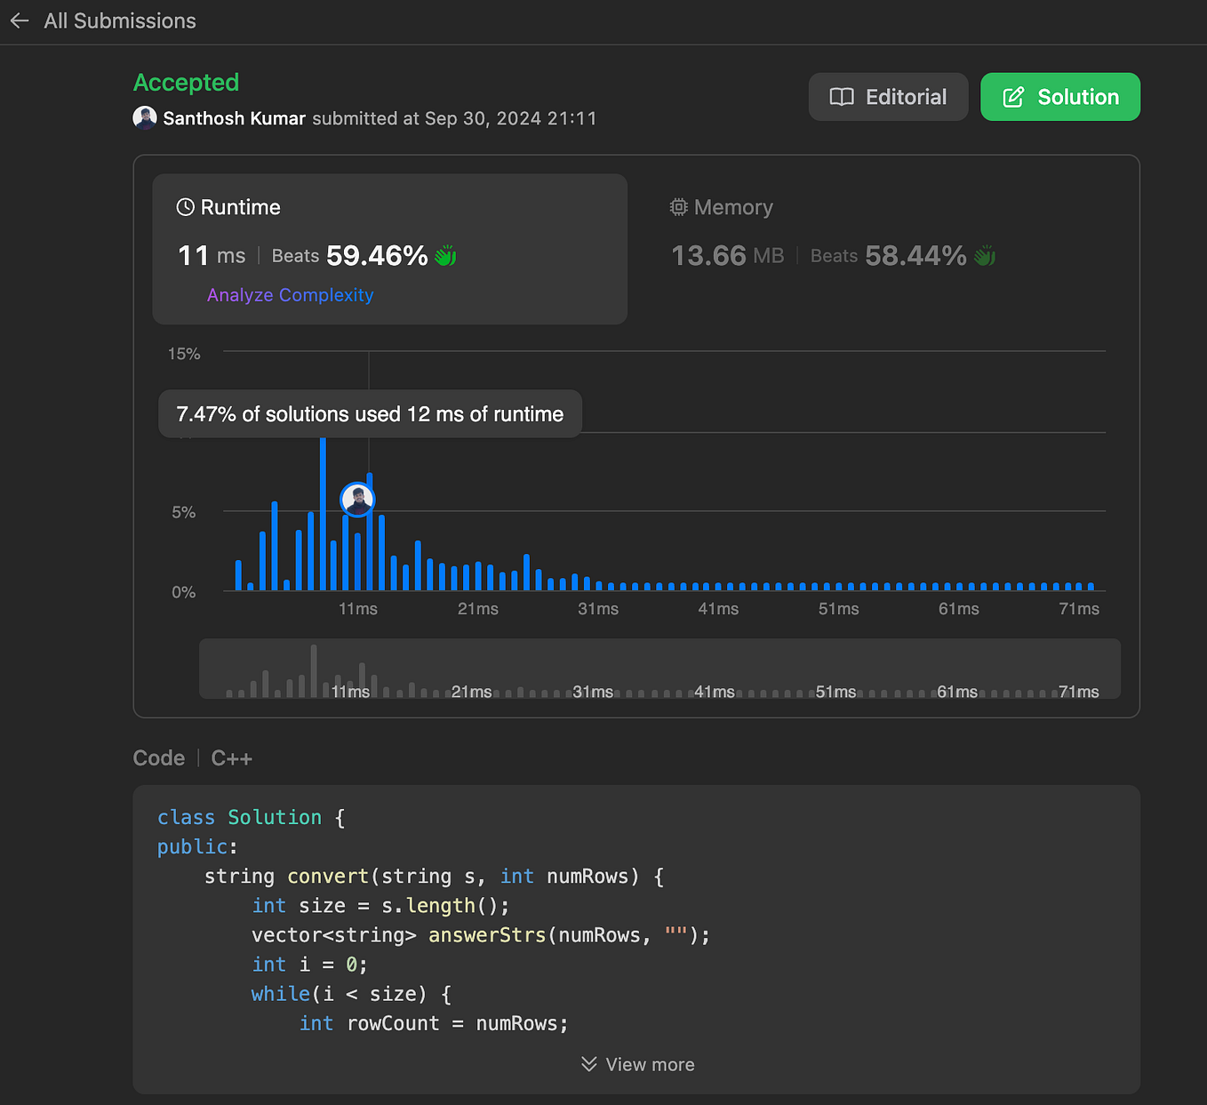Viewport: 1207px width, 1105px height.
Task: Expand code with the View more chevron
Action: click(x=588, y=1064)
